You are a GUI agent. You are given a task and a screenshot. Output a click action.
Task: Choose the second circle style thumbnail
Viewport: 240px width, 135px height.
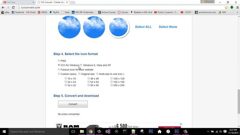click(94, 27)
